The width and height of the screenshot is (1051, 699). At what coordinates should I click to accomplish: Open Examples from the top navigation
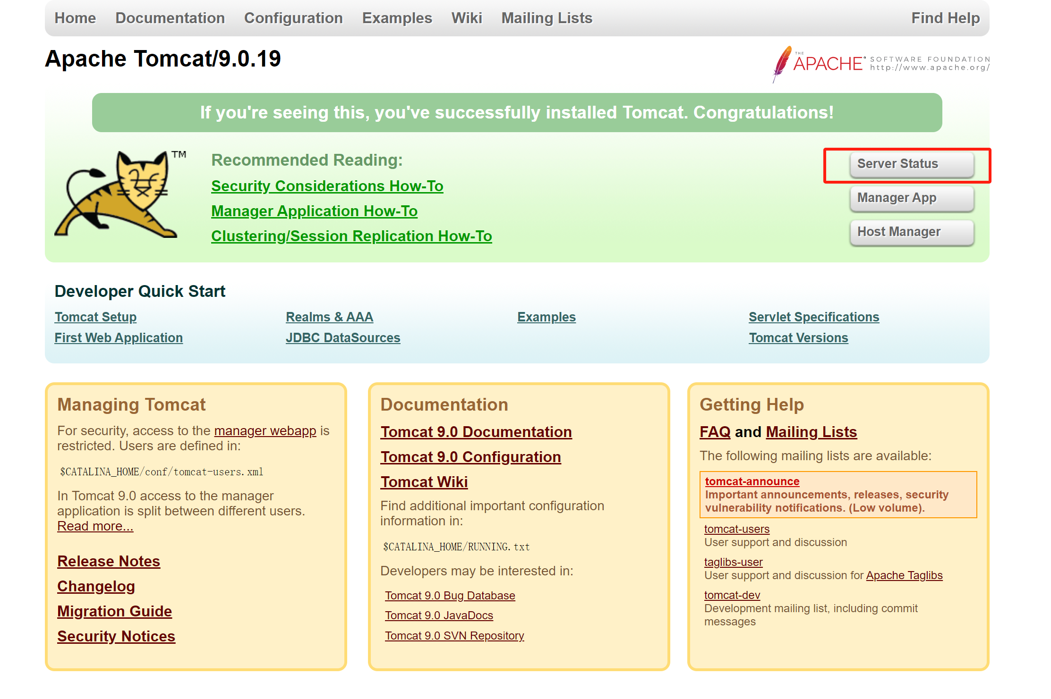397,18
